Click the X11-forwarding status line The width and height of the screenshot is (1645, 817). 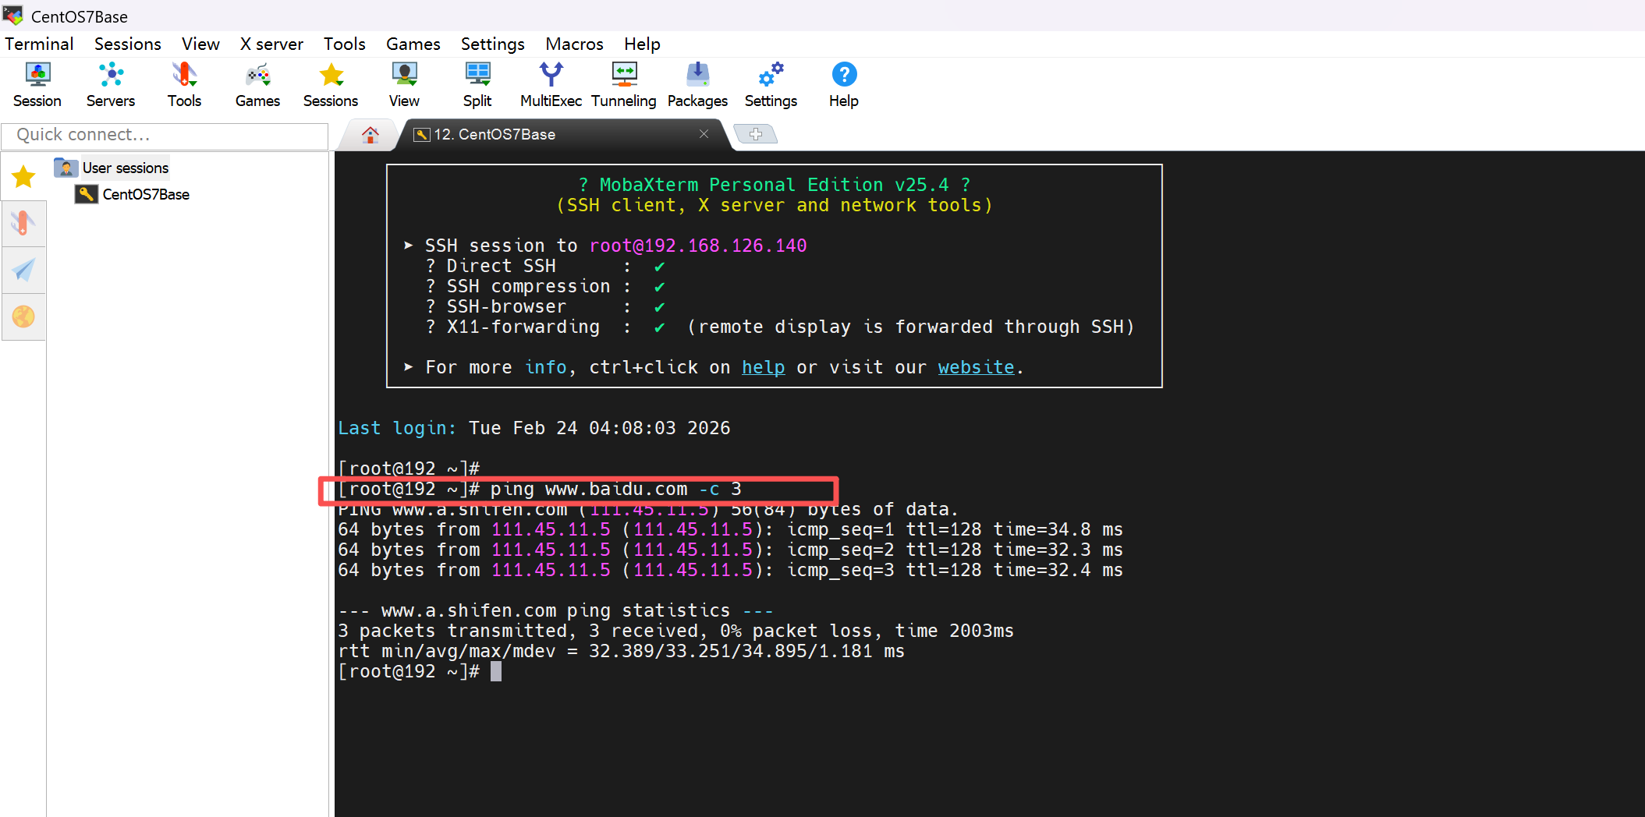(x=780, y=327)
